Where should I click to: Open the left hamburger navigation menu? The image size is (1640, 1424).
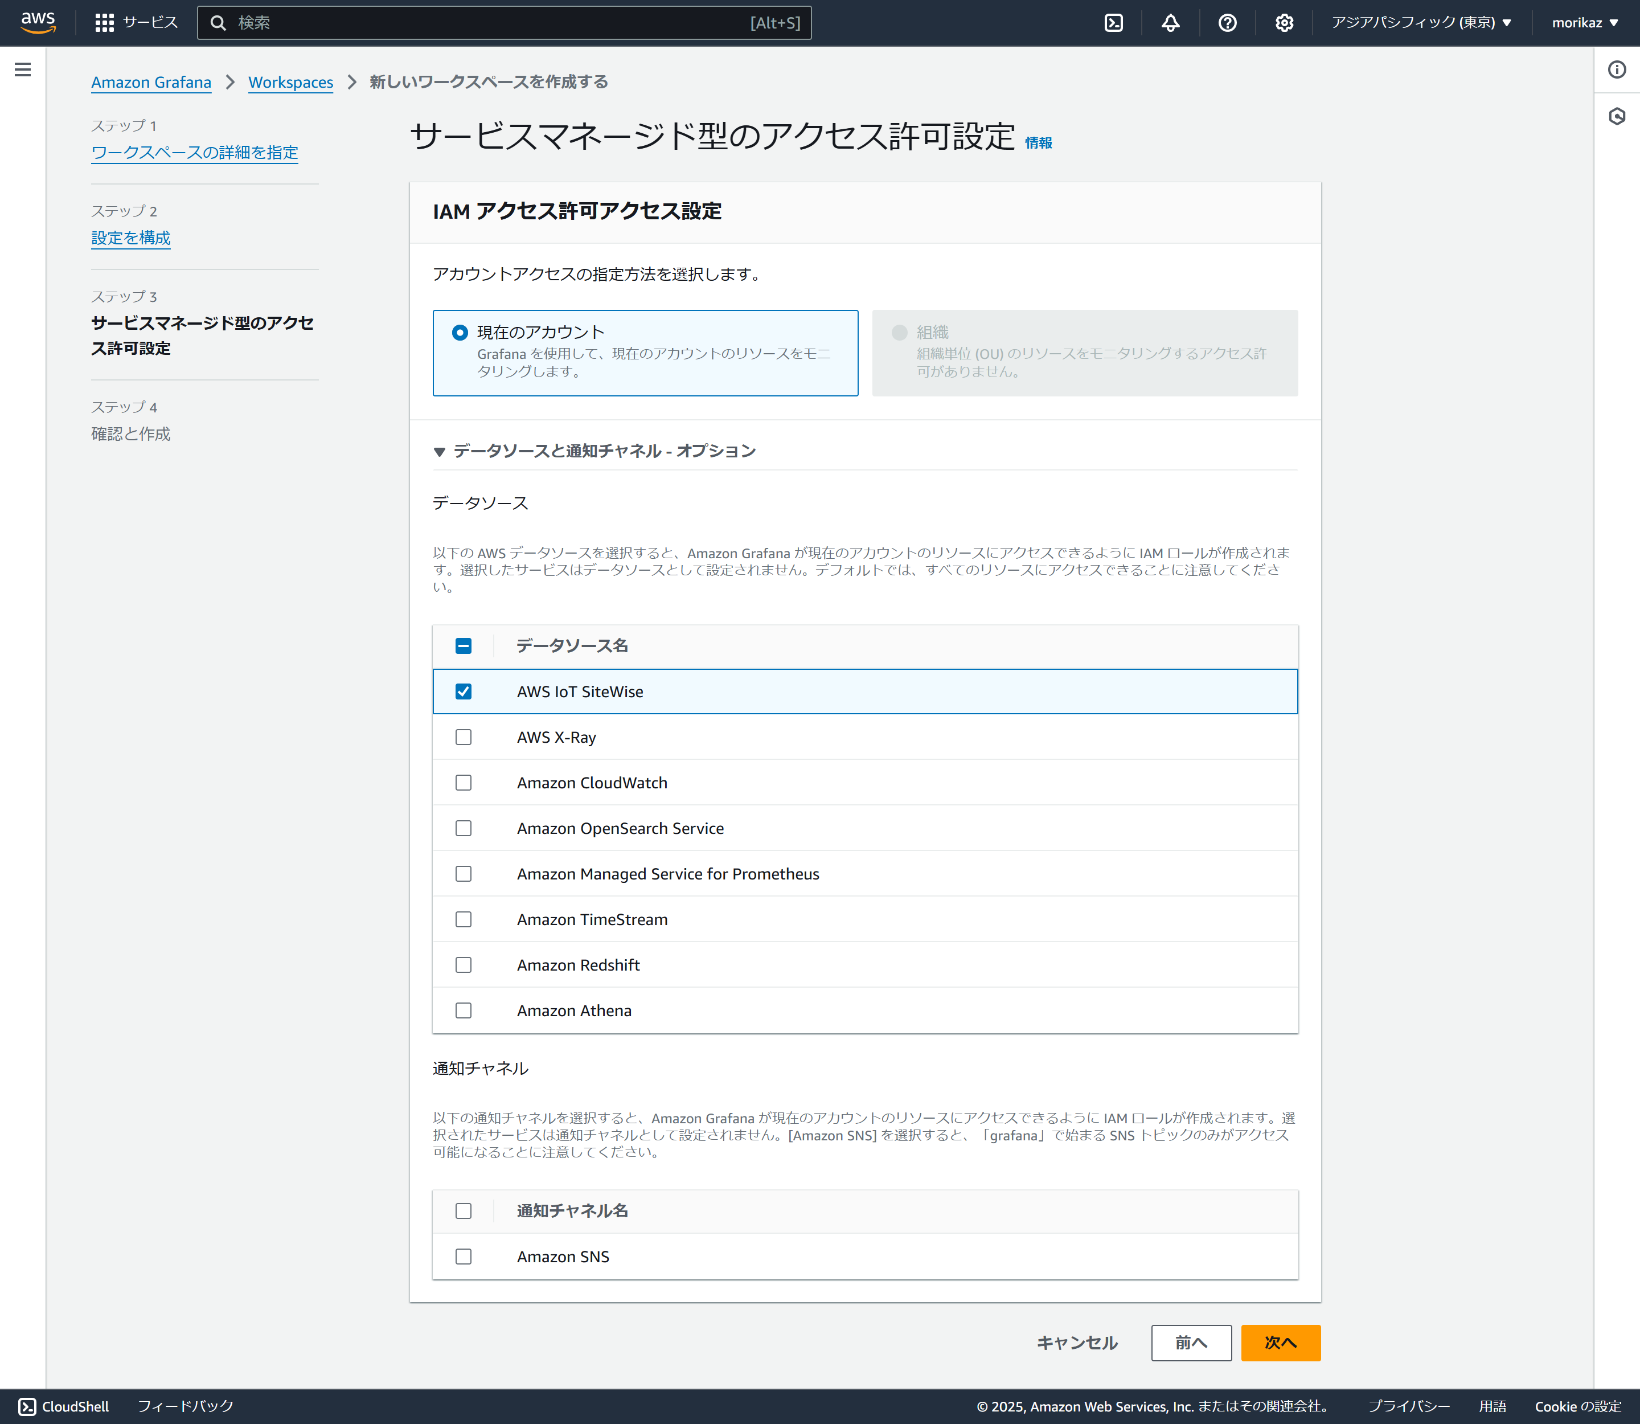coord(23,70)
